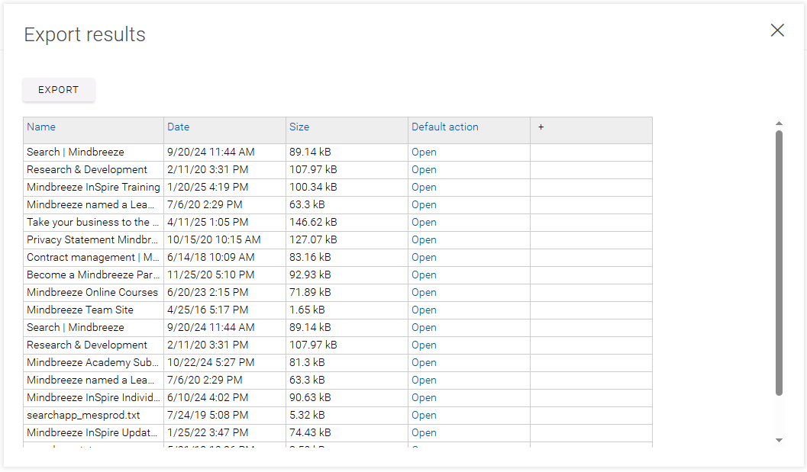
Task: Add a column with the plus icon
Action: coord(541,127)
